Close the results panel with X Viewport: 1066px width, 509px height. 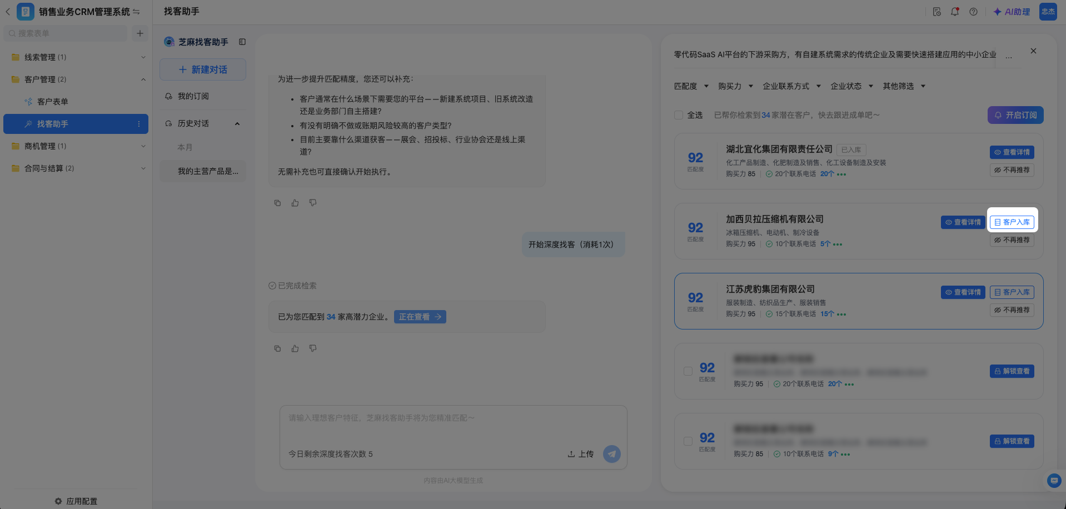(1033, 51)
